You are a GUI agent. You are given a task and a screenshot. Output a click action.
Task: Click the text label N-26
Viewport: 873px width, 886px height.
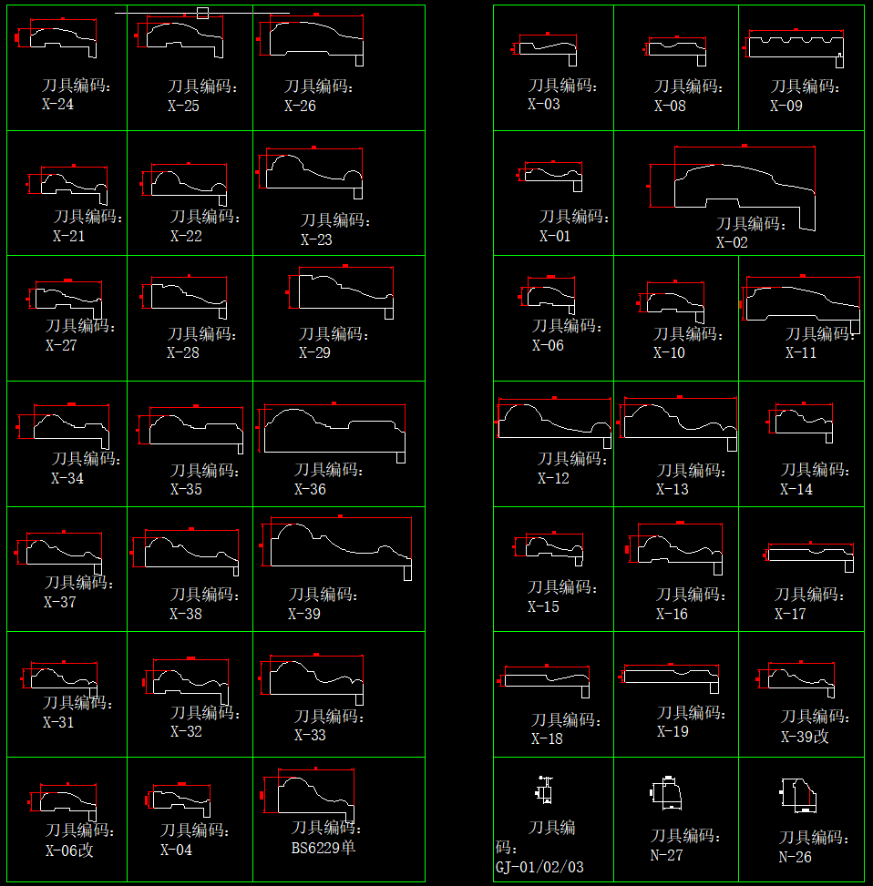[795, 858]
